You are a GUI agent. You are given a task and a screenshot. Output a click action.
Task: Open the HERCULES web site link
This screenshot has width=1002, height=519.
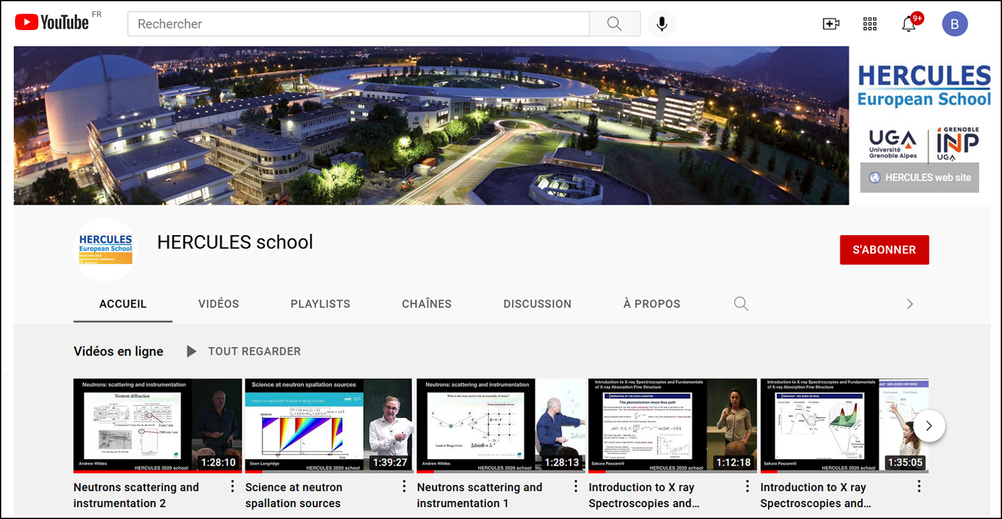[919, 178]
